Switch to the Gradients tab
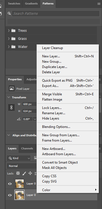 click(x=31, y=4)
